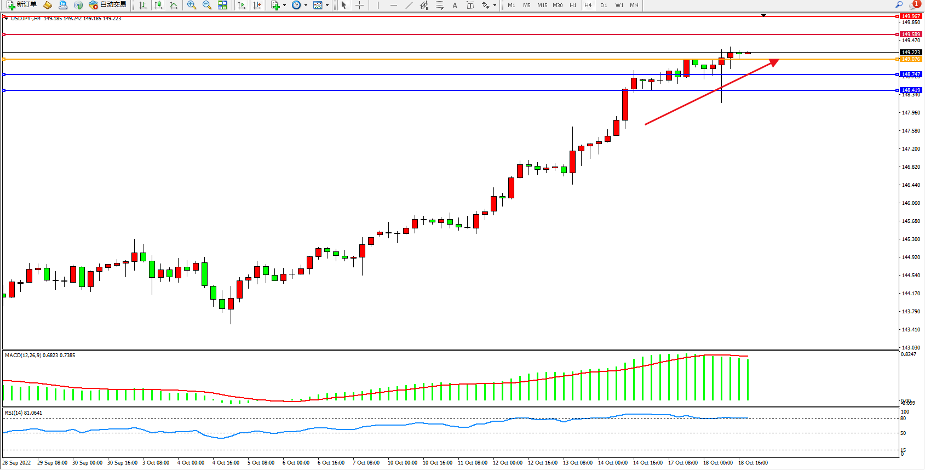The width and height of the screenshot is (925, 470).
Task: Select the crosshair cursor tool
Action: tap(359, 5)
